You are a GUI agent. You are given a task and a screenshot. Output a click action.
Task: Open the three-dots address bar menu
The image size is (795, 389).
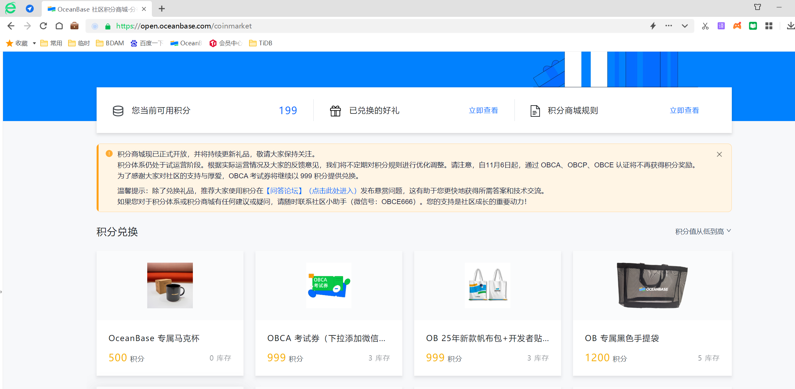(669, 26)
